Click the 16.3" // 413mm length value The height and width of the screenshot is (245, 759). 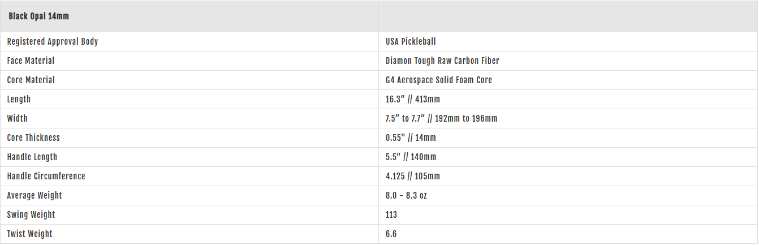[413, 99]
